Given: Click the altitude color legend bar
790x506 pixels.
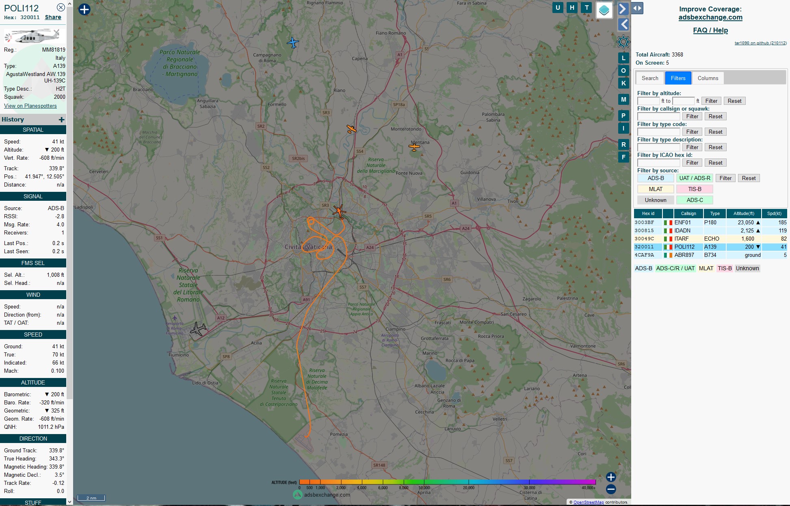Looking at the screenshot, I should tap(447, 482).
